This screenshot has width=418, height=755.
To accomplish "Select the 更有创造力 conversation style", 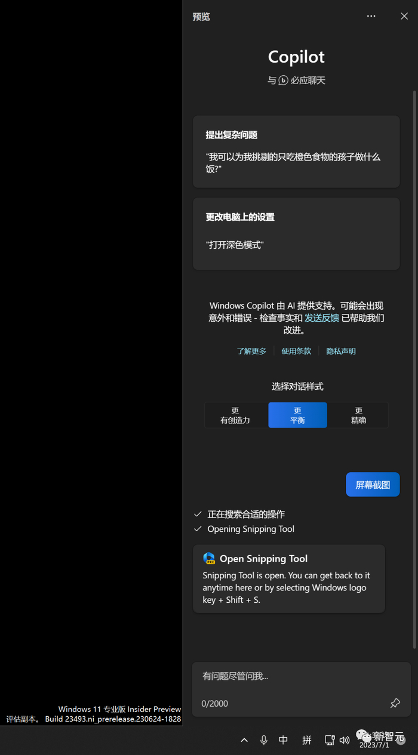I will click(x=236, y=415).
